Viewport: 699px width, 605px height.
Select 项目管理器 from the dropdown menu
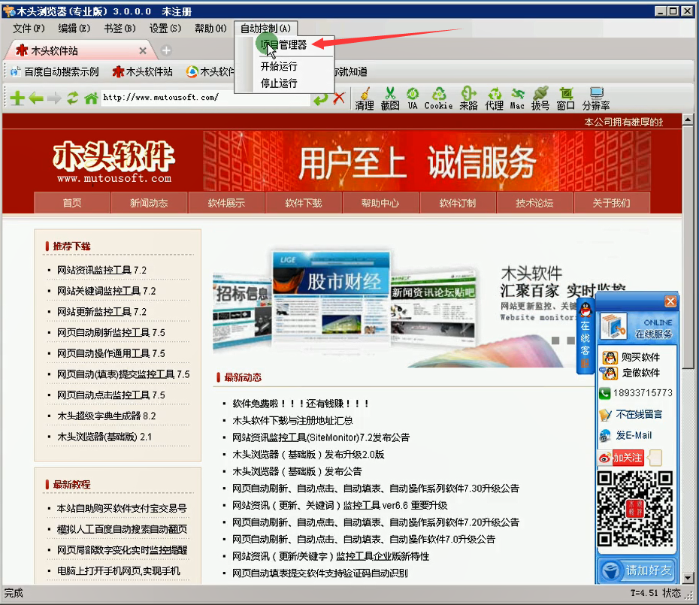point(283,45)
